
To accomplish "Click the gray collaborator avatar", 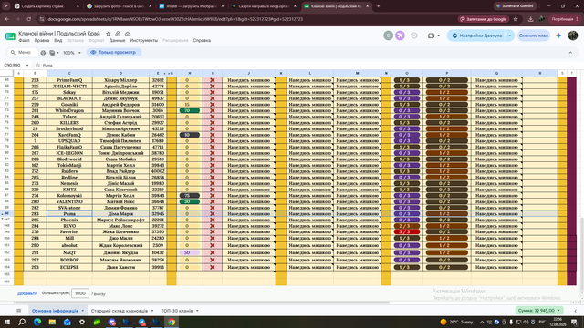I will pyautogui.click(x=388, y=36).
